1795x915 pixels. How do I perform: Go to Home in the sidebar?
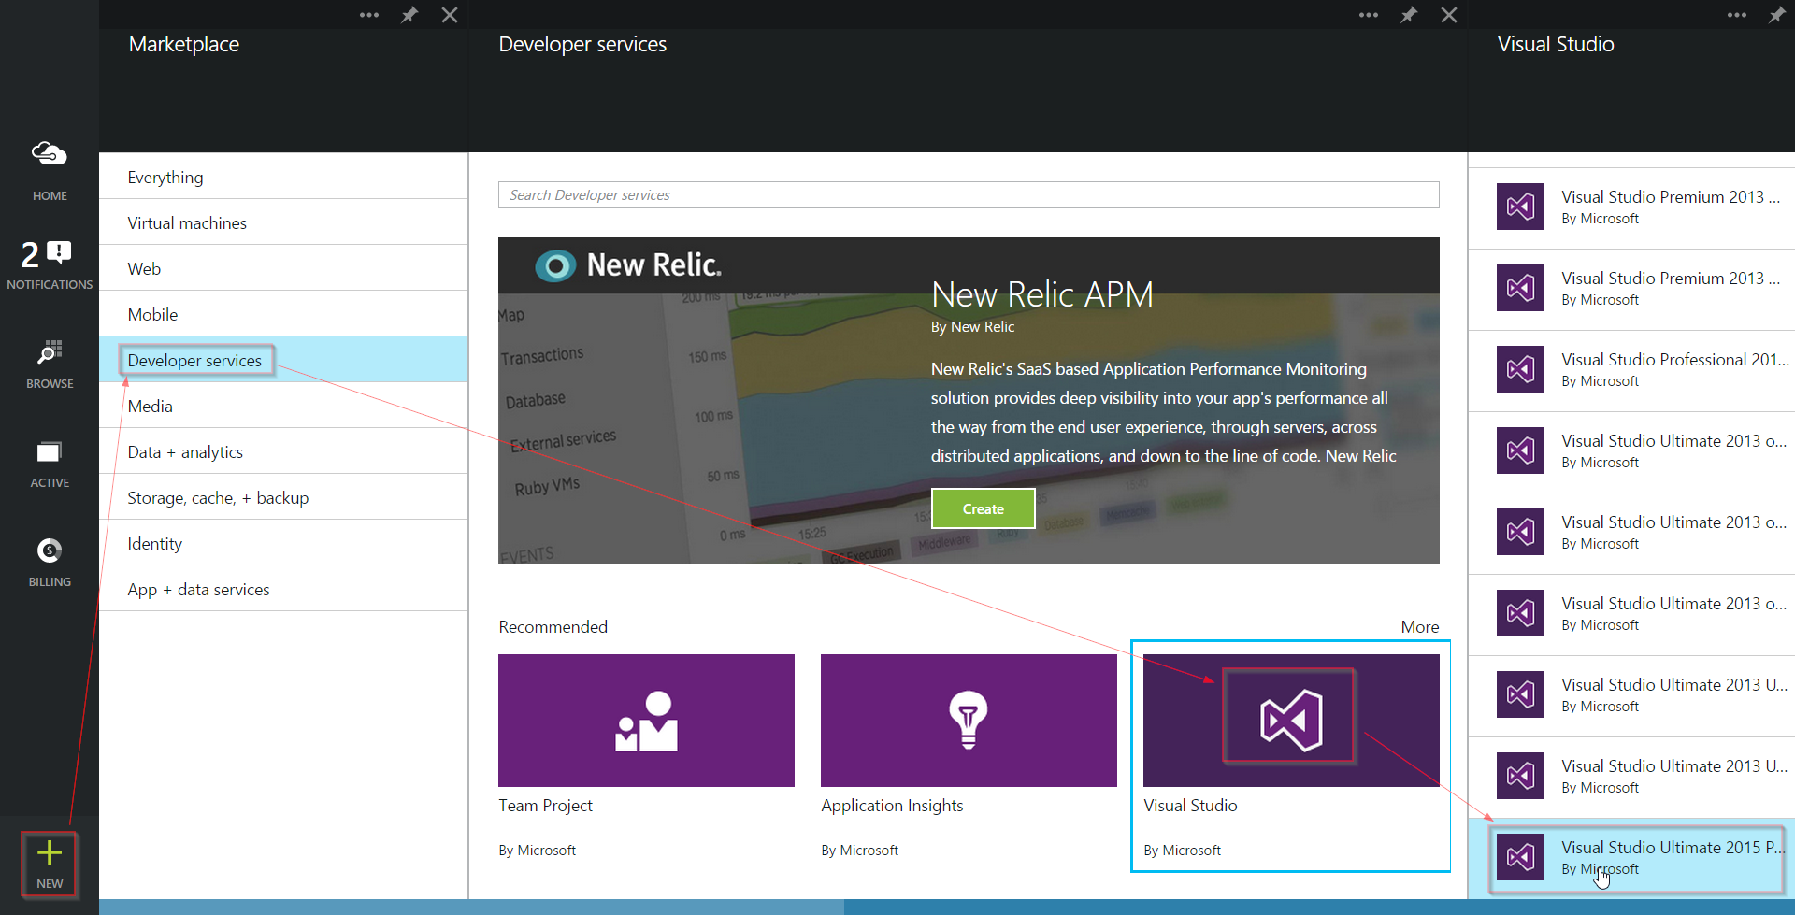pos(50,169)
